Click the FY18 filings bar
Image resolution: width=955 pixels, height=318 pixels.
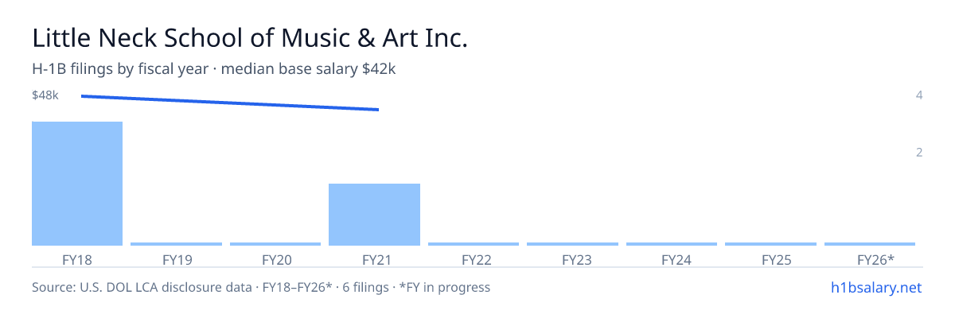[77, 184]
